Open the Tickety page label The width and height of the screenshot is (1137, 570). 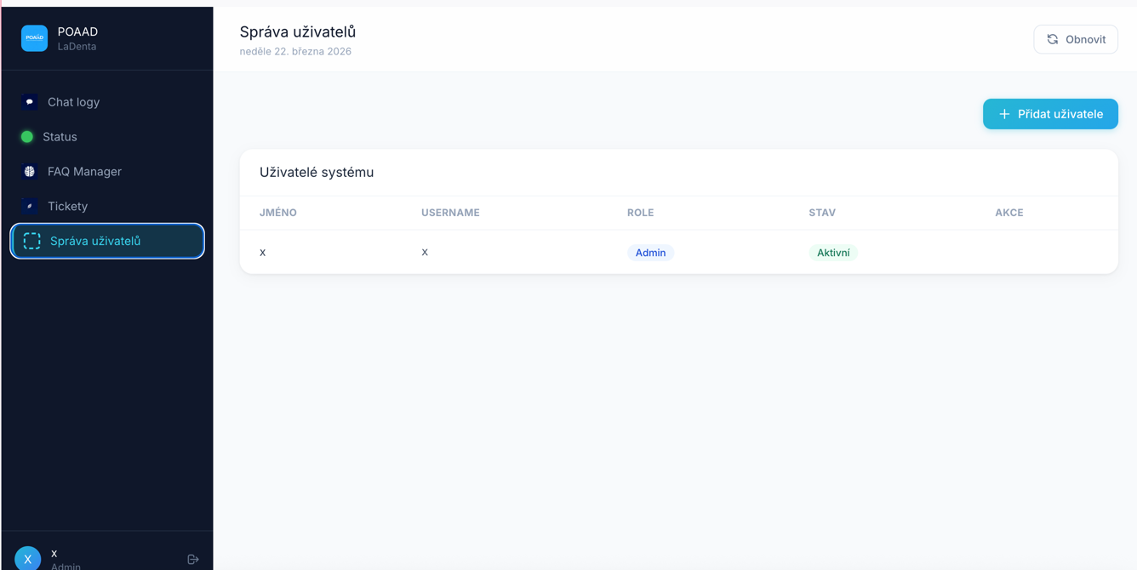(67, 207)
